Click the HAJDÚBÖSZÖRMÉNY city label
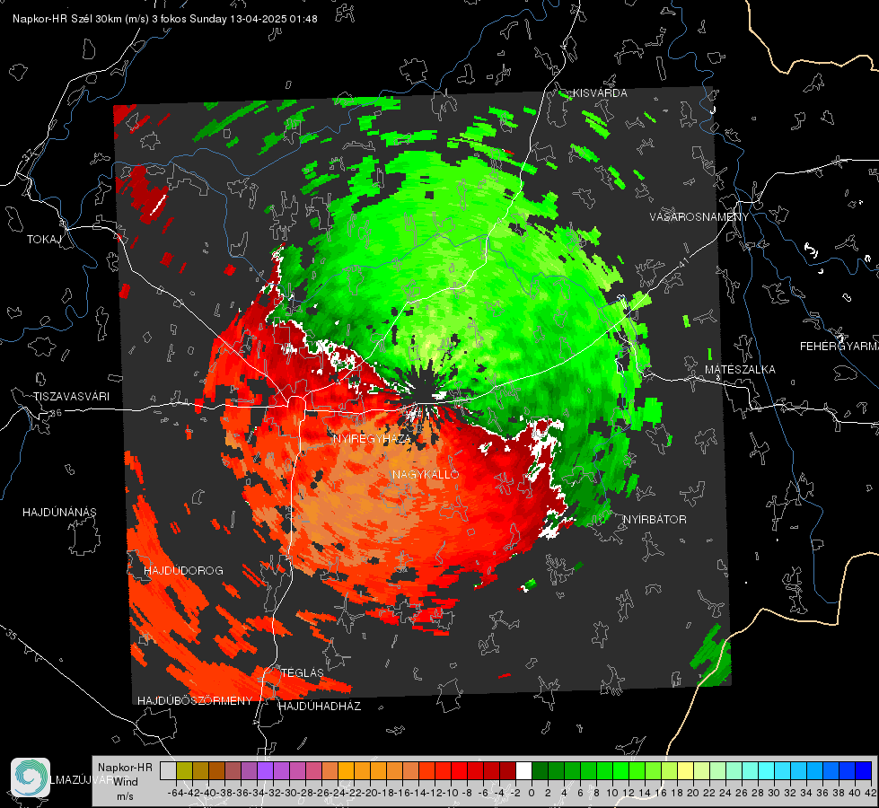879x808 pixels. [x=195, y=701]
